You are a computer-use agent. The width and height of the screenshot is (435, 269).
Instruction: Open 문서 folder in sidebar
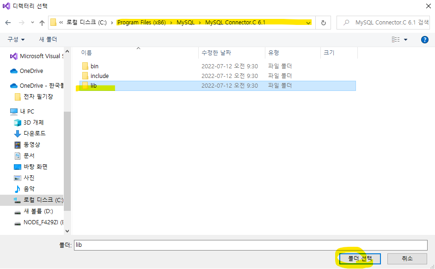pos(24,155)
